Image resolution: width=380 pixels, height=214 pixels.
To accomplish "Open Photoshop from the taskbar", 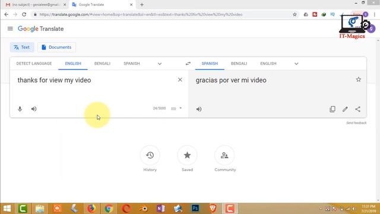I will point(195,209).
